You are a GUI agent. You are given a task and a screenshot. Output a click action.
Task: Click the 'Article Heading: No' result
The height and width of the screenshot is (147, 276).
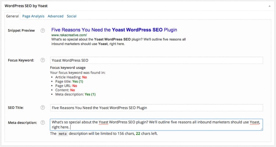[x=71, y=77]
